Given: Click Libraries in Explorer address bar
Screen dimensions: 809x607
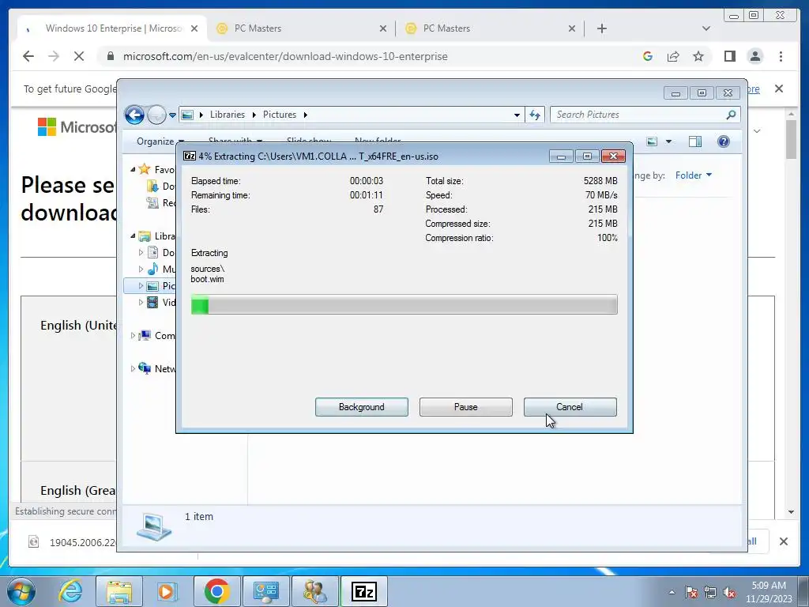Looking at the screenshot, I should point(227,115).
